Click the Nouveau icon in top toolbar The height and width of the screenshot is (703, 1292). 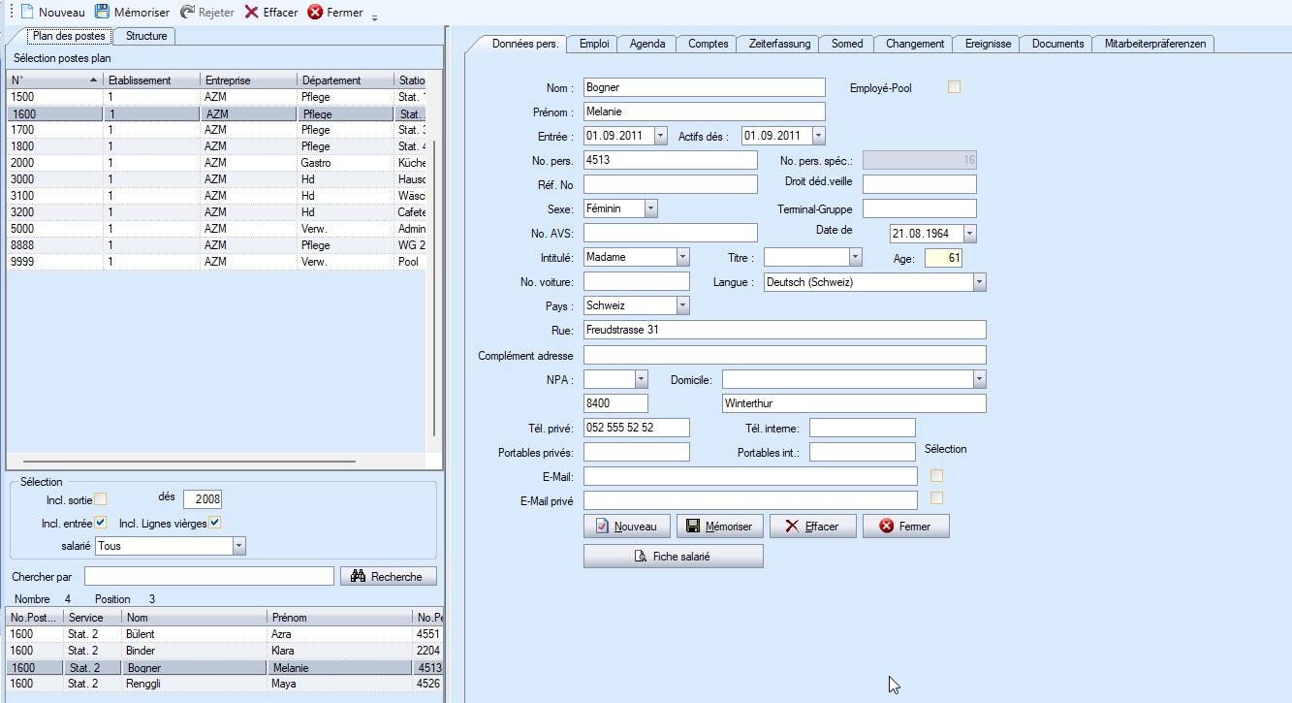27,13
